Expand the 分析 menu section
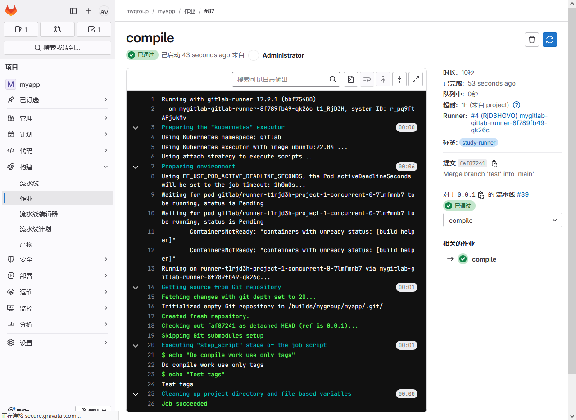Screen dimensions: 576x420 pyautogui.click(x=57, y=325)
